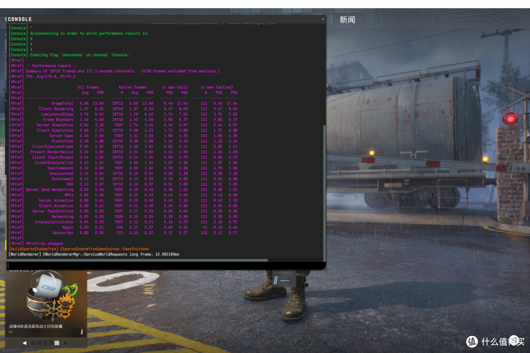Click the Magic row label
This screenshot has width=530, height=353.
68,228
